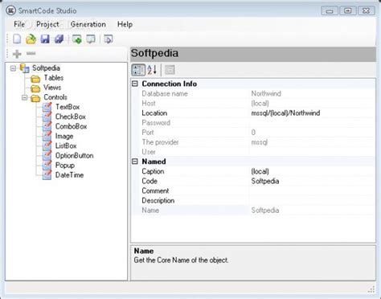Click the Code value Softpedia
The height and width of the screenshot is (299, 381).
265,181
